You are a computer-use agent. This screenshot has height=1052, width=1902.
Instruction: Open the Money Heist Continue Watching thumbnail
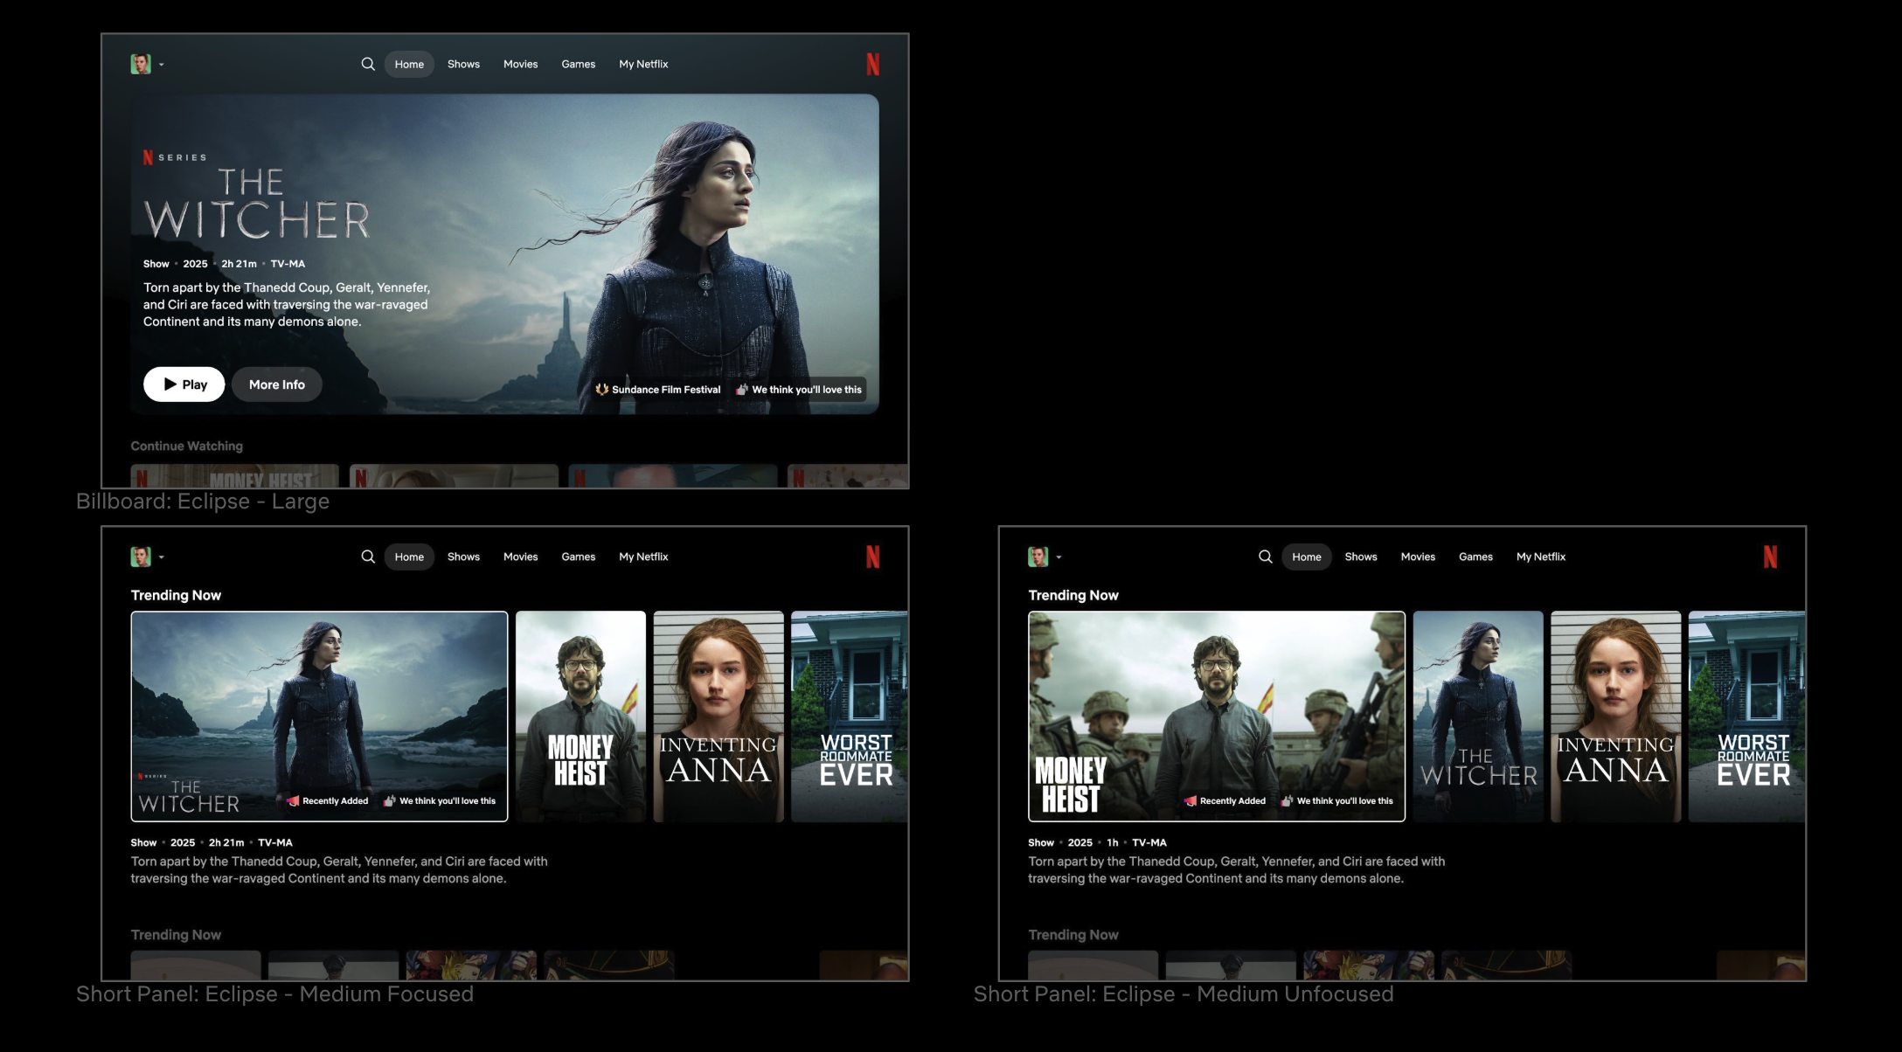[x=234, y=475]
